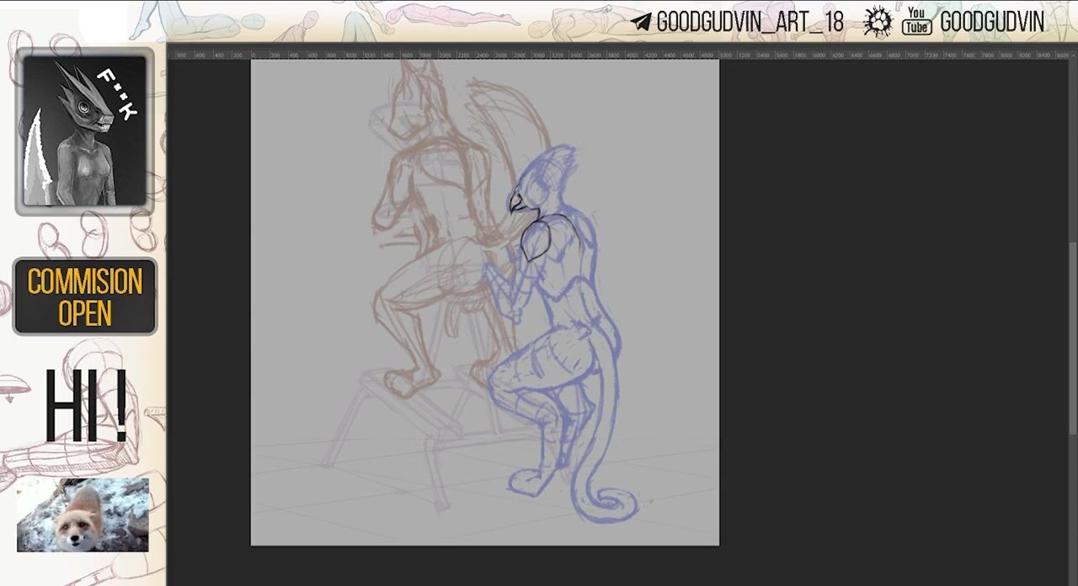Click the paw print splatter logo
The width and height of the screenshot is (1078, 586).
(x=878, y=22)
